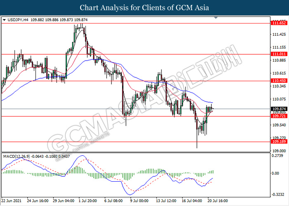
Task: Click the 20 Jul 16:00 time label
Action: pyautogui.click(x=218, y=201)
